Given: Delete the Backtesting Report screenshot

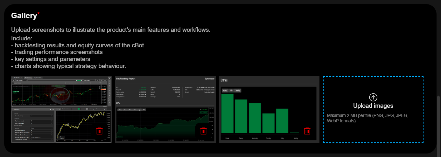Looking at the screenshot, I should [203, 131].
